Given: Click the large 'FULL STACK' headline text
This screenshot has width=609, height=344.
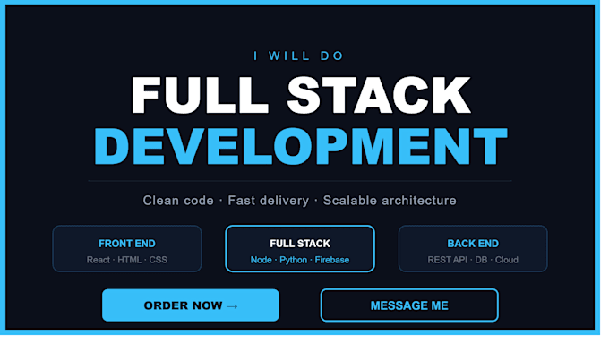Looking at the screenshot, I should 301,95.
